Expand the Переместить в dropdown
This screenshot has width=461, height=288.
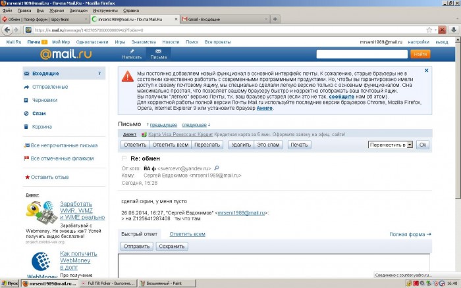pyautogui.click(x=391, y=145)
